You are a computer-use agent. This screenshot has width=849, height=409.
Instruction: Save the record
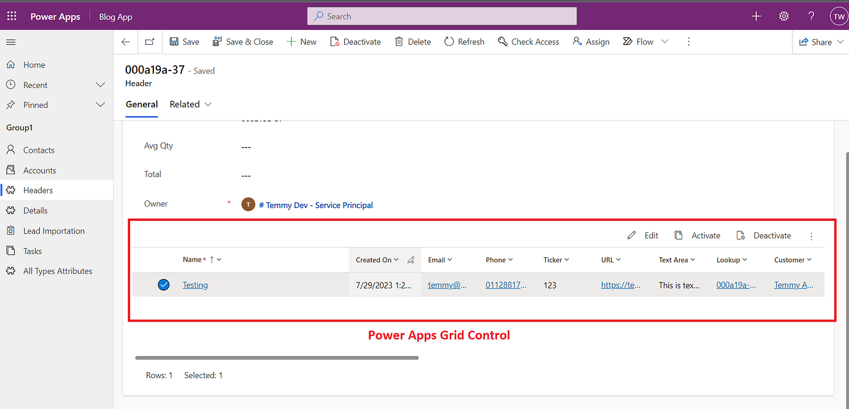[184, 42]
